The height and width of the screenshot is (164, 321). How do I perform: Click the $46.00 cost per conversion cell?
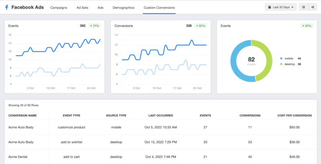tap(295, 157)
